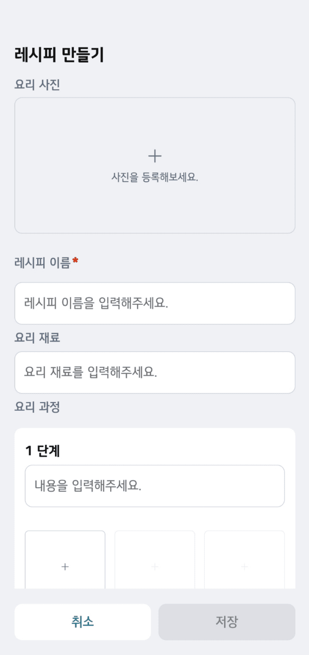Open photo upload via 사진을 등록해보세요 area
This screenshot has height=655, width=309.
pos(154,177)
